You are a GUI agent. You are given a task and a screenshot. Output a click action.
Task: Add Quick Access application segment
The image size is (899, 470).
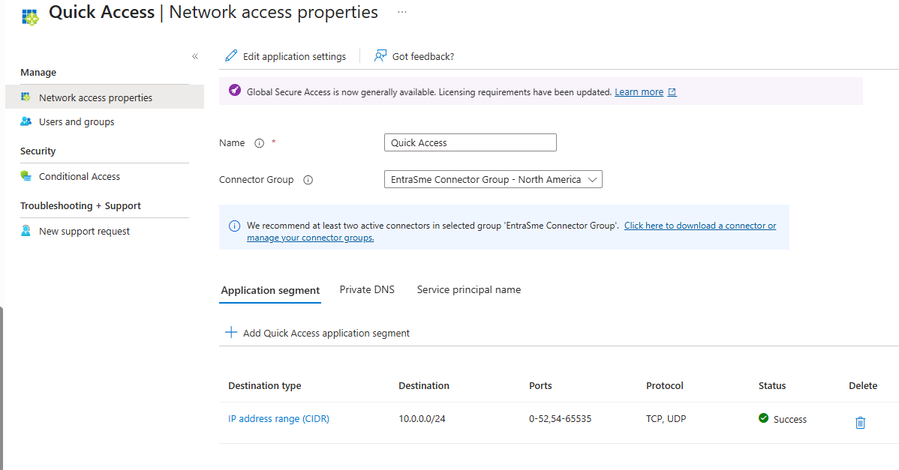coord(326,333)
